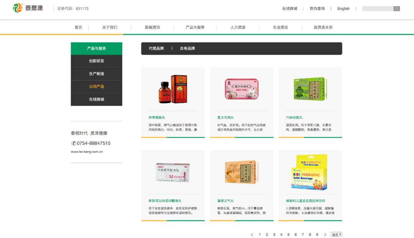The width and height of the screenshot is (414, 238).
Task: Select 创新研发 in the sidebar
Action: (97, 61)
